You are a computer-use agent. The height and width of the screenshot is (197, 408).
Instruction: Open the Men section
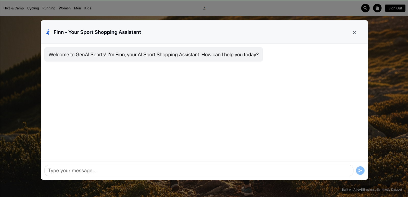[77, 8]
